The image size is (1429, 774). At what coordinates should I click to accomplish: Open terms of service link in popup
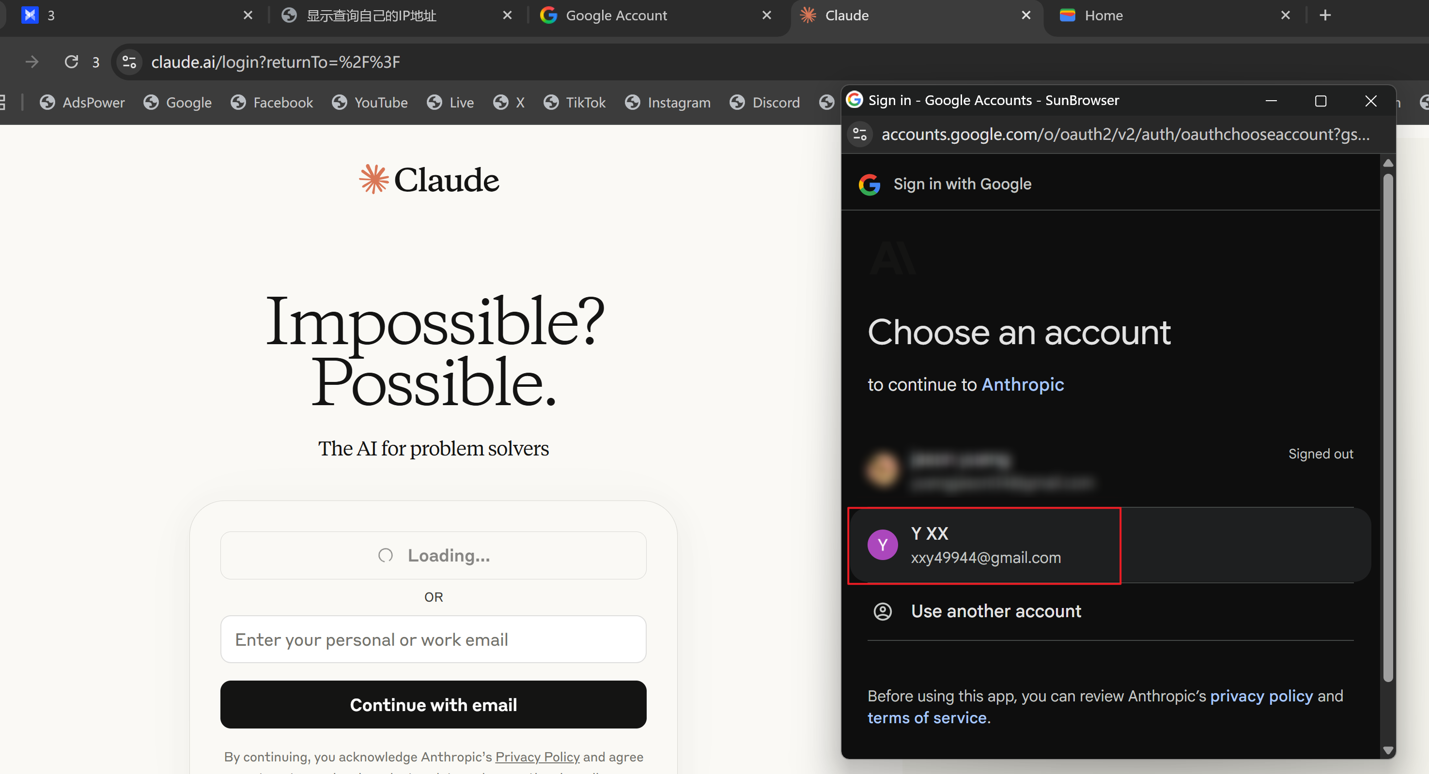point(927,717)
